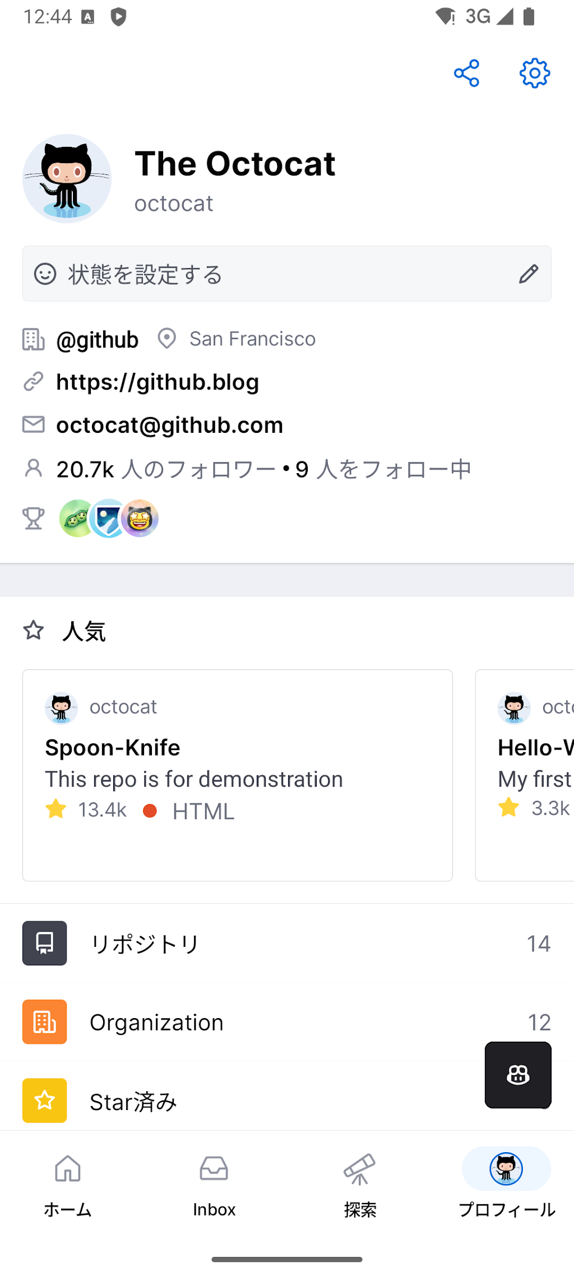Tap the starstruck cat achievement badge
Viewport: 574px width, 1276px height.
(141, 519)
